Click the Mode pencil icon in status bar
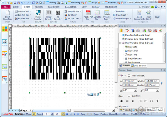Image resolution: width=167 pixels, height=117 pixels. click(34, 114)
